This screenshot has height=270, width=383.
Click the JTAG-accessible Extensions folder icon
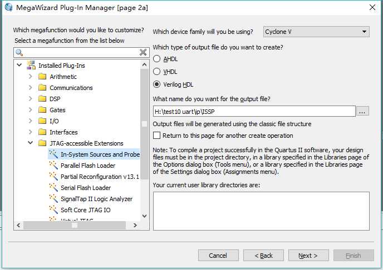tap(42, 143)
